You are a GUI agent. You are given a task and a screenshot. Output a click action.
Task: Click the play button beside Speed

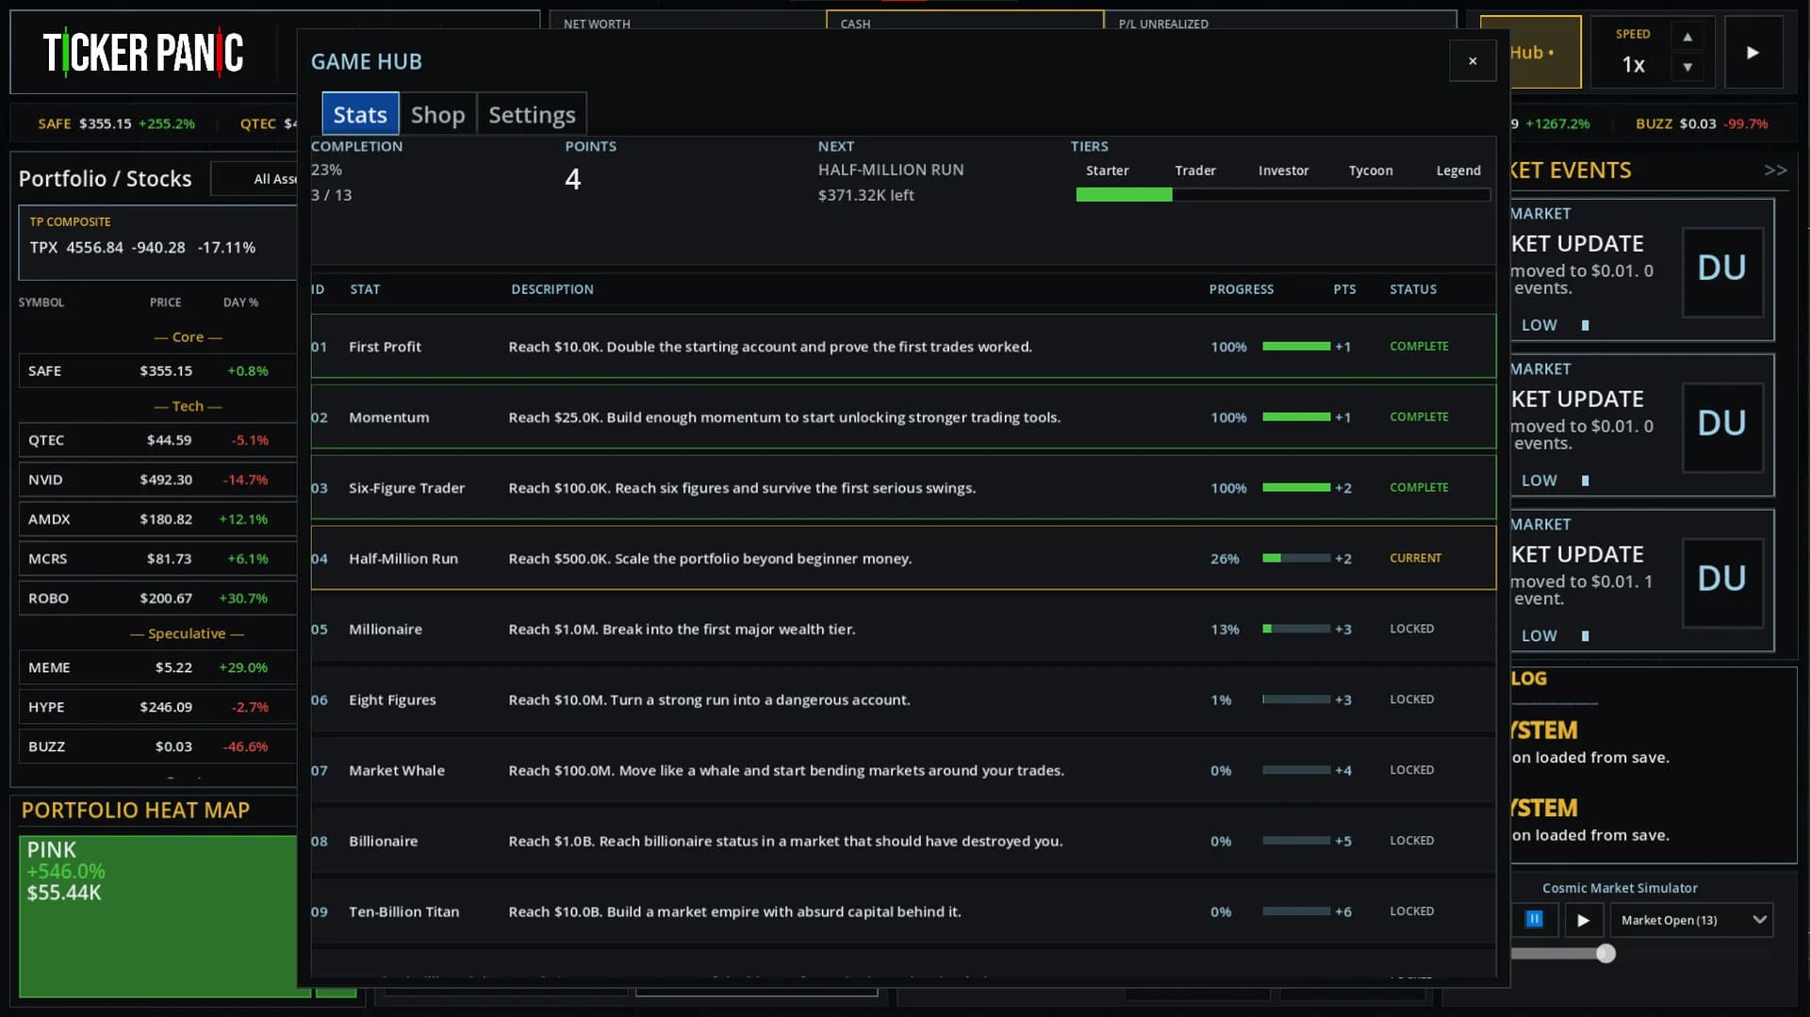pyautogui.click(x=1752, y=53)
